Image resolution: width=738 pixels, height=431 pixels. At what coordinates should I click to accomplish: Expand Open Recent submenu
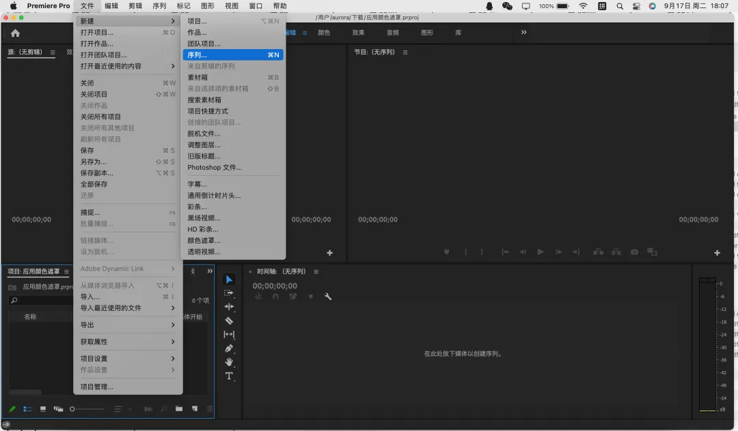click(x=128, y=66)
